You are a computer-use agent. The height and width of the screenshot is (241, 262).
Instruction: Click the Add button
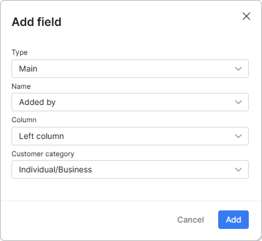[x=233, y=220]
